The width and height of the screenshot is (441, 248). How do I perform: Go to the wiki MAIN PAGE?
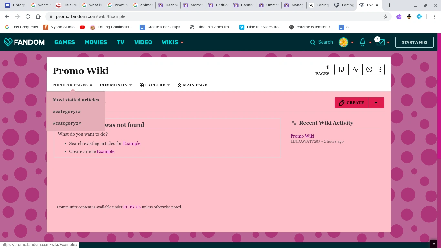point(192,85)
